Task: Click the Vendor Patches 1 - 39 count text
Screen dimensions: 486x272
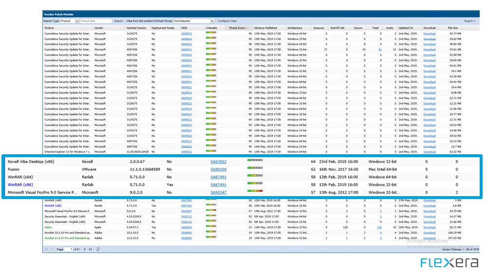Action: (460, 250)
